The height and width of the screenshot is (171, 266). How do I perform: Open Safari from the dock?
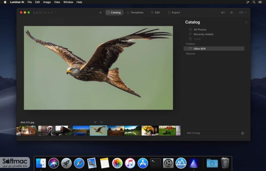pos(79,163)
